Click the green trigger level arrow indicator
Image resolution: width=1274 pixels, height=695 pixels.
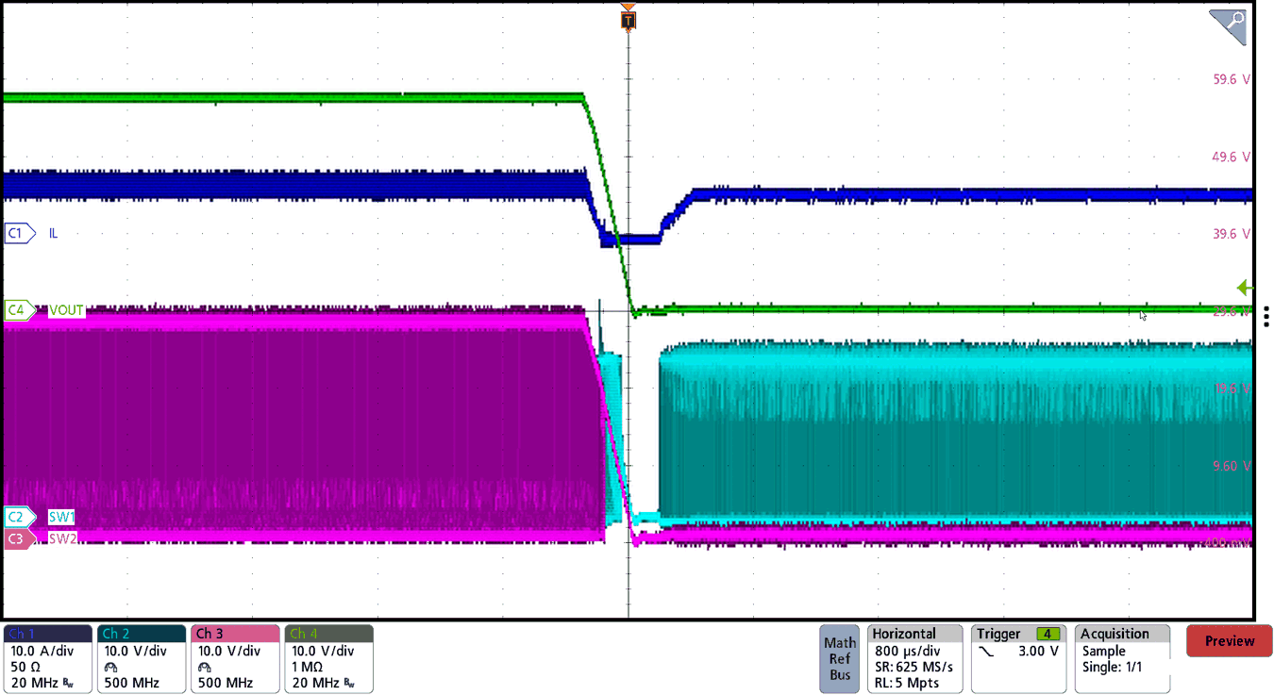tap(1244, 288)
